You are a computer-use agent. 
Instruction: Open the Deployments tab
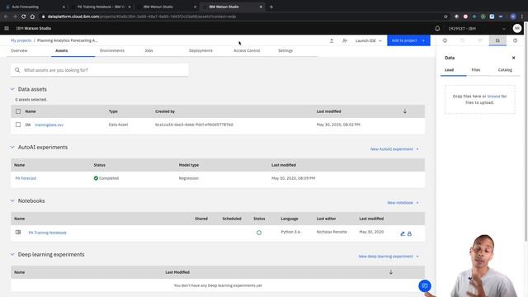click(200, 50)
